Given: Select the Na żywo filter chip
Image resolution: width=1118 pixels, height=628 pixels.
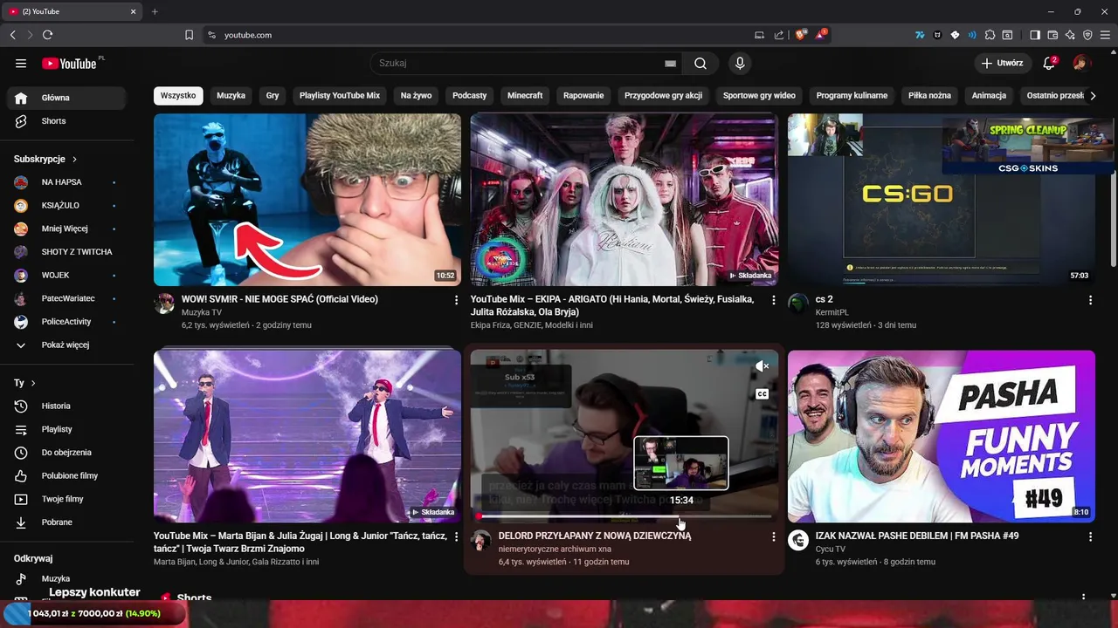Looking at the screenshot, I should [416, 95].
